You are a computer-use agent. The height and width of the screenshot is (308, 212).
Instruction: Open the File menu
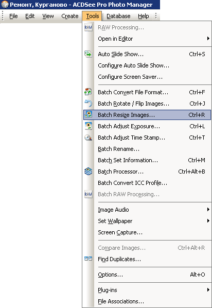[13, 16]
